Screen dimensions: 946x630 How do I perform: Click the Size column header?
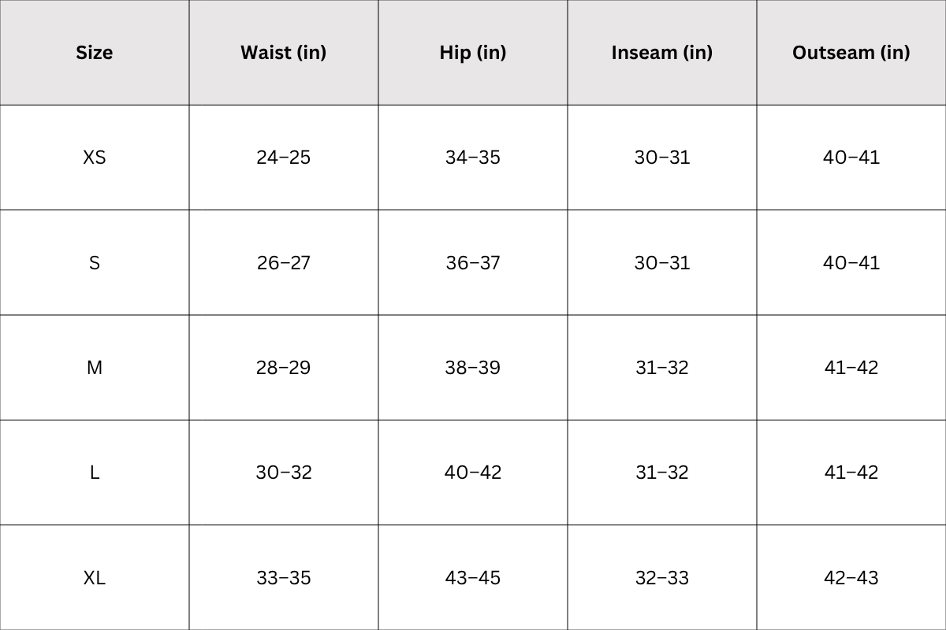click(x=95, y=53)
